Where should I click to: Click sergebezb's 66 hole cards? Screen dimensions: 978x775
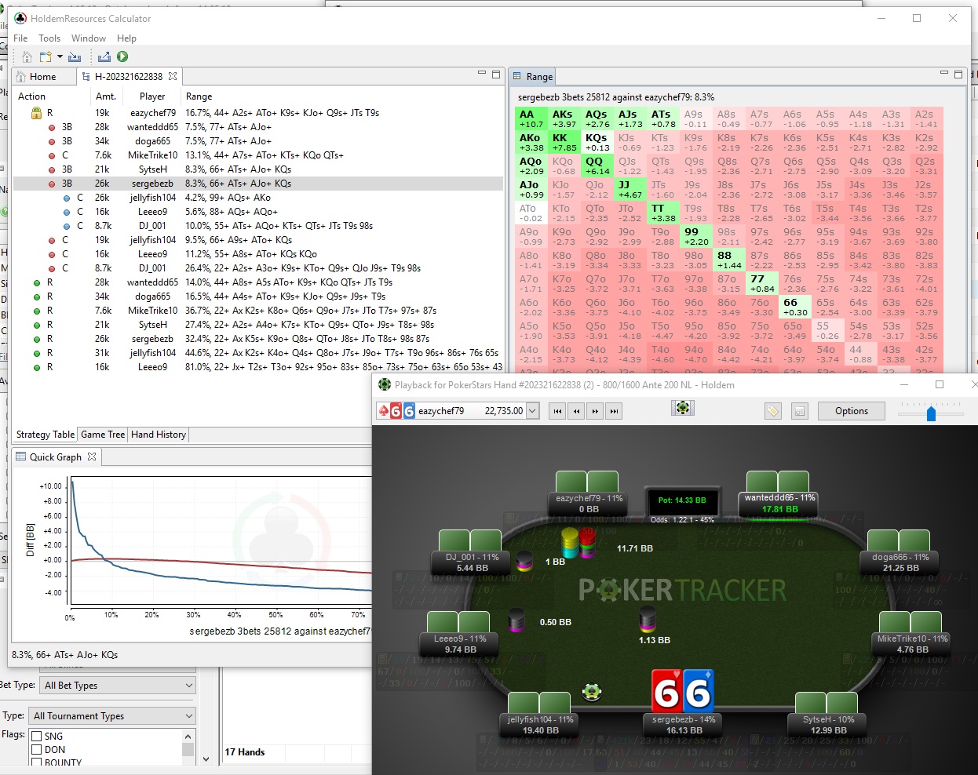point(683,690)
